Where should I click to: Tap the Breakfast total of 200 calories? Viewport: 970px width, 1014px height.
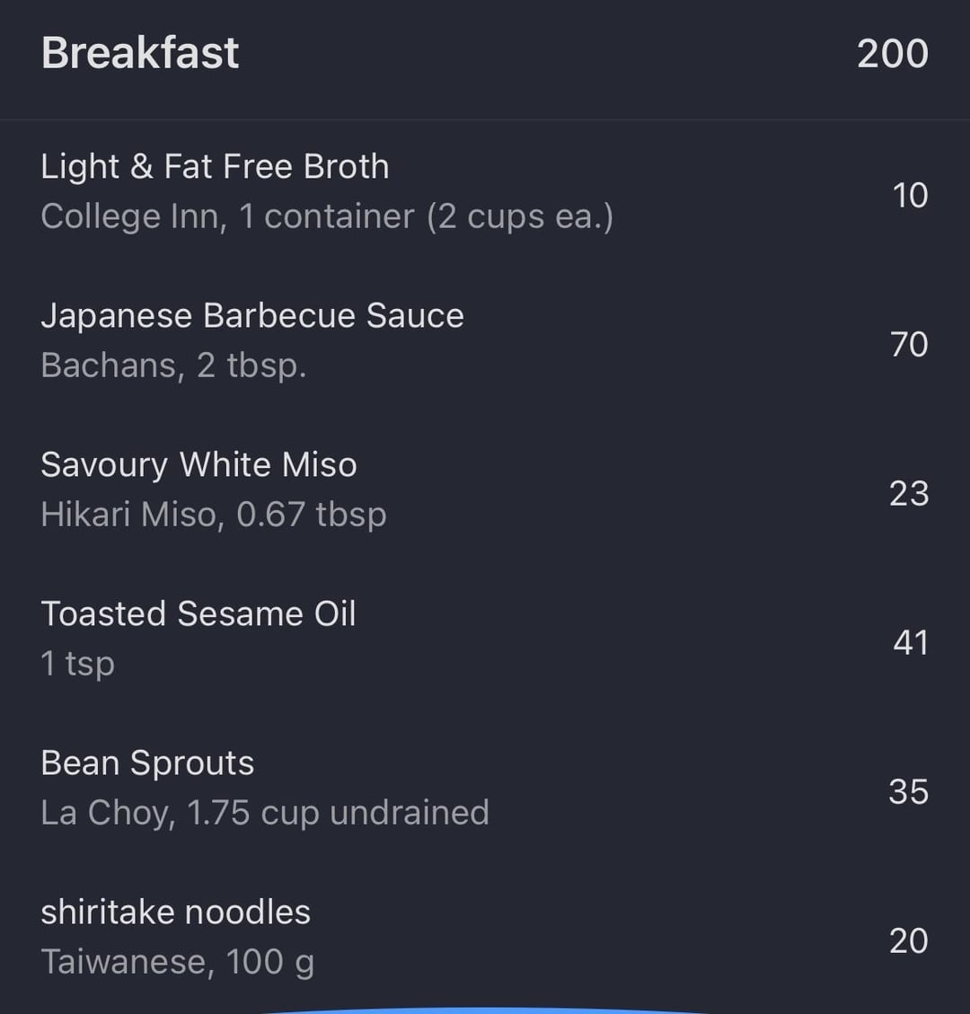[x=893, y=54]
